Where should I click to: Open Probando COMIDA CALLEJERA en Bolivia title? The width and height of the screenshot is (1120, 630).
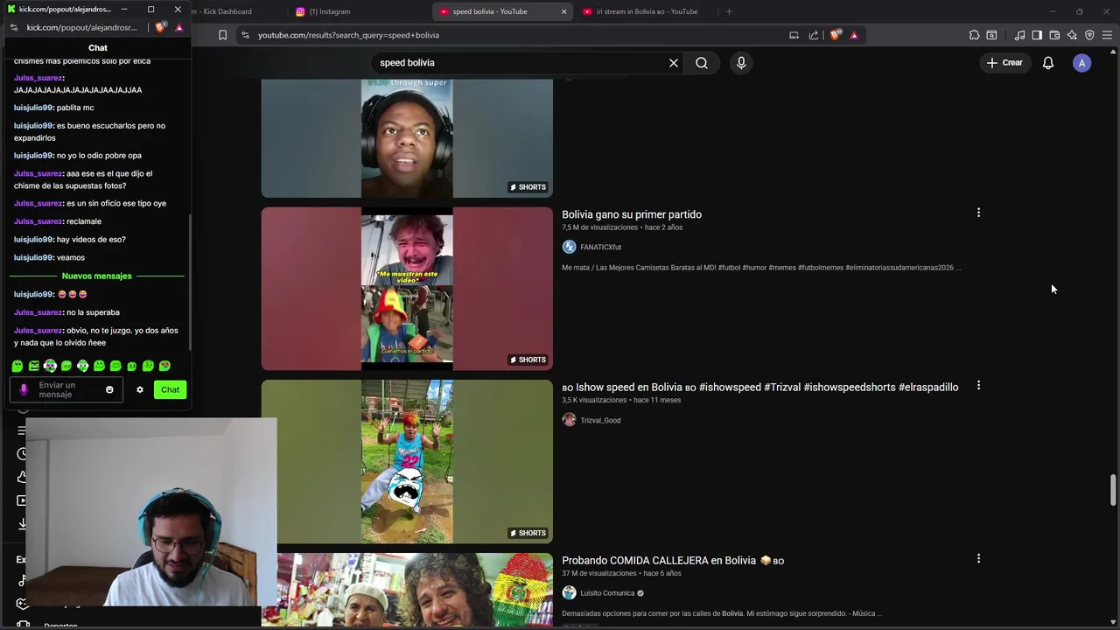(672, 560)
